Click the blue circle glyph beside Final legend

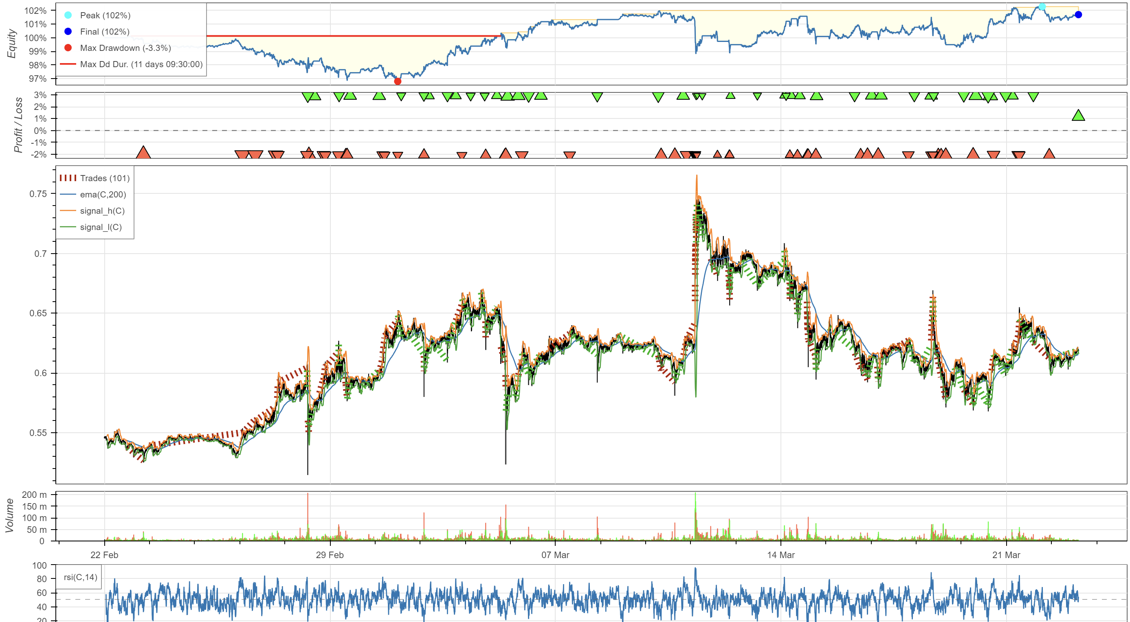(68, 32)
